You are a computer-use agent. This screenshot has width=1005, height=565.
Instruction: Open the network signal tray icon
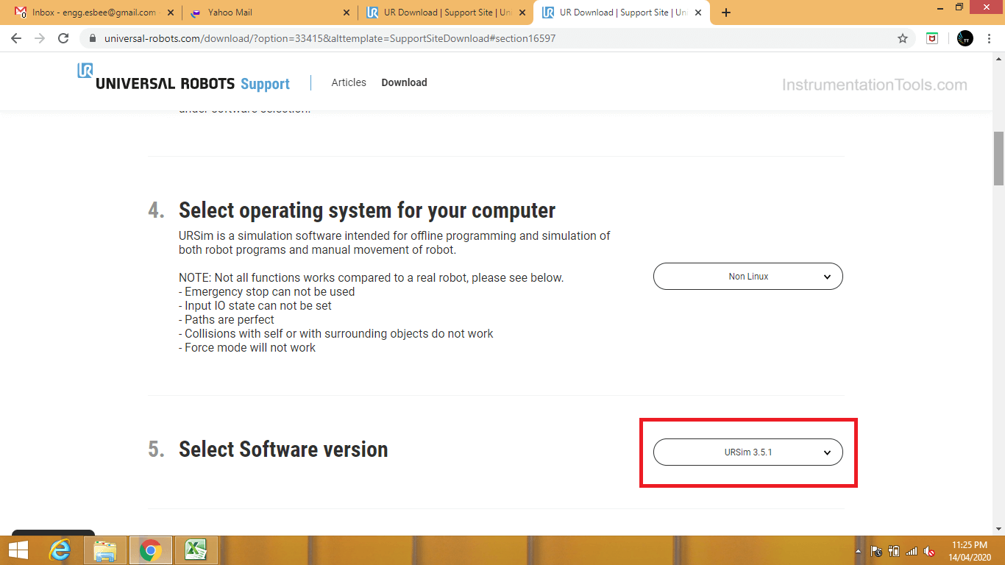(912, 551)
